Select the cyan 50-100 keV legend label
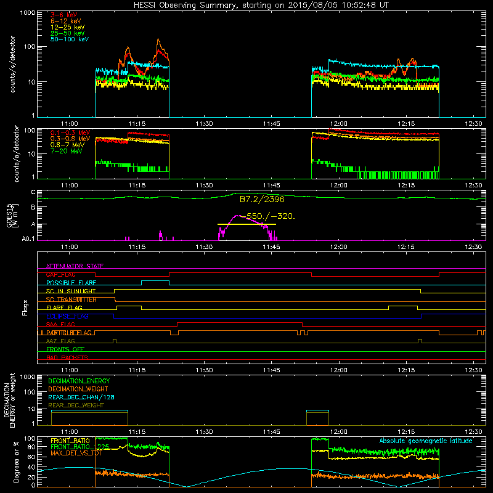The image size is (493, 493). (70, 39)
